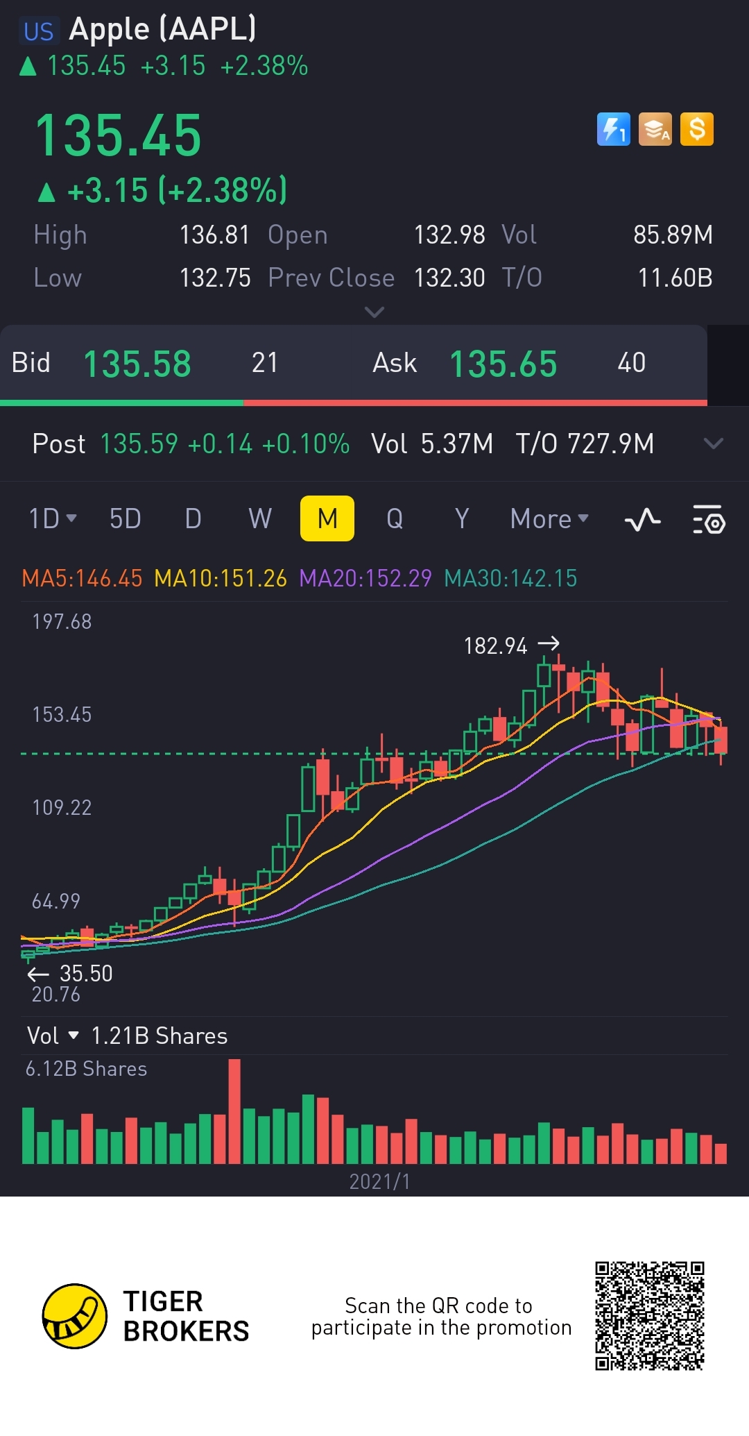The height and width of the screenshot is (1436, 749).
Task: Tap Scan the QR code promotion text
Action: tap(441, 1317)
